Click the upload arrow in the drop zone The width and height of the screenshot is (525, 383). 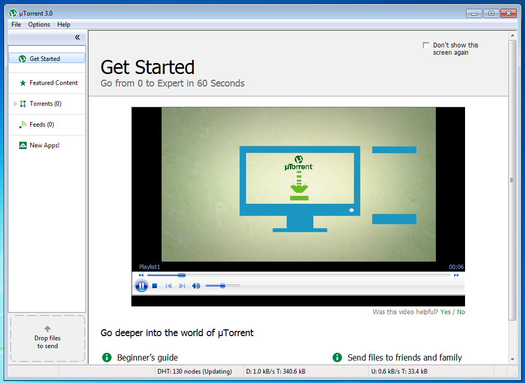tap(47, 329)
